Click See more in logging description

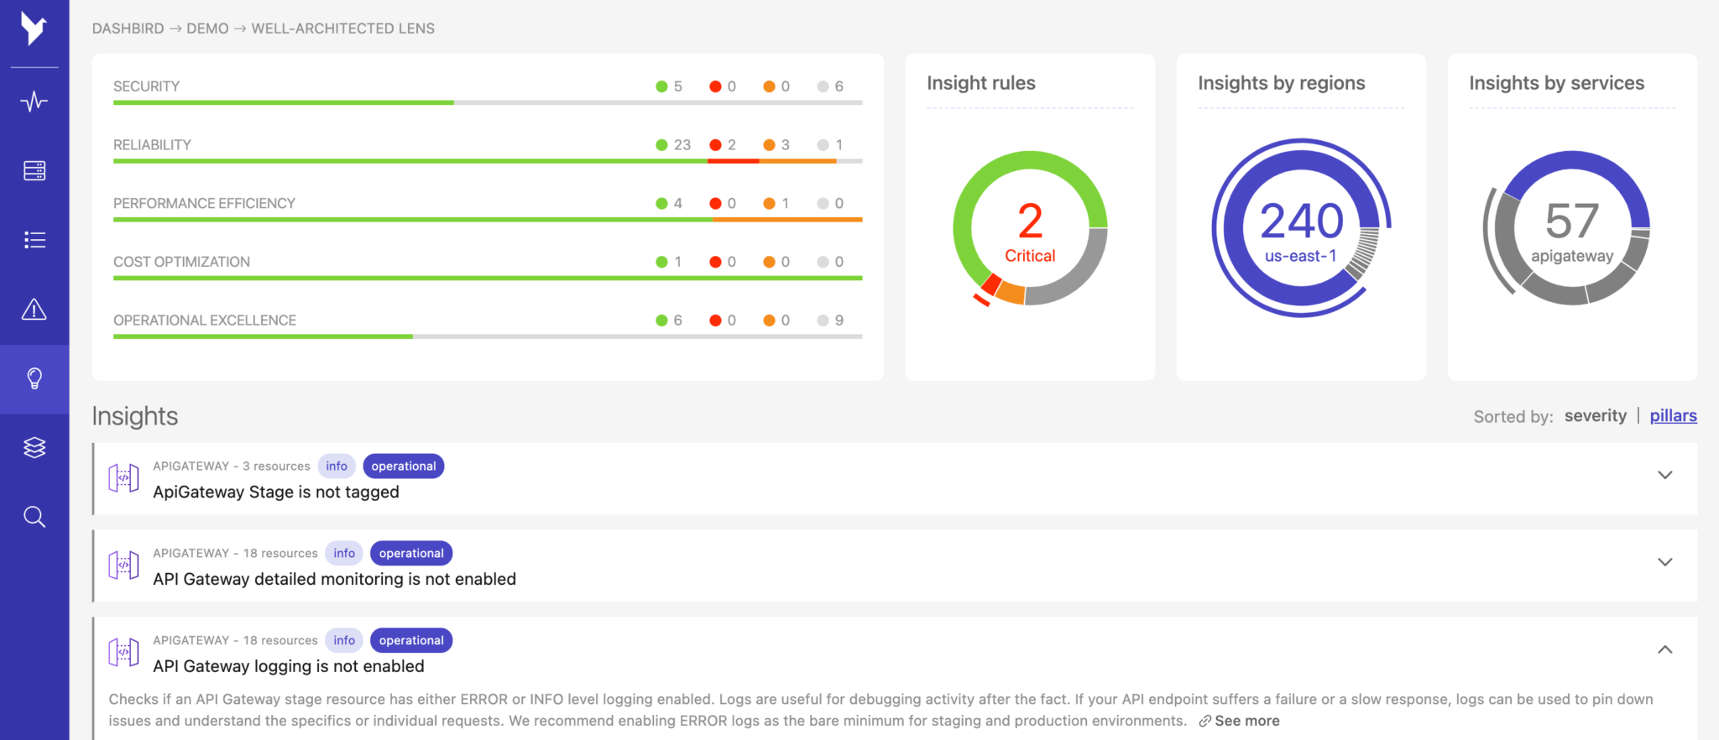pyautogui.click(x=1246, y=721)
